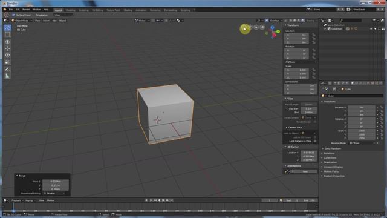Viewport: 387px width, 218px height.
Task: Toggle the Surface Project checkbox
Action: [13, 15]
